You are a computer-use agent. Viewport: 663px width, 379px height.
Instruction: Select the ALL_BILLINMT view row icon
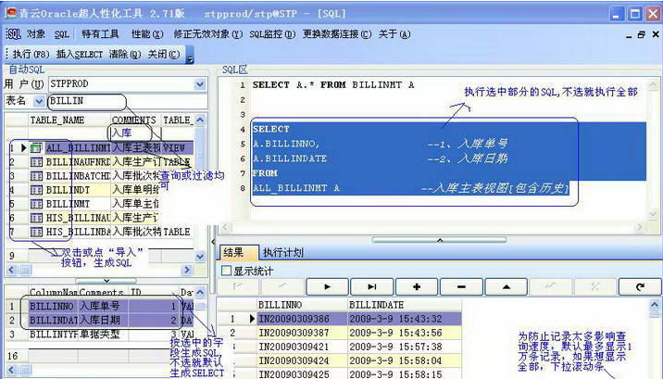pyautogui.click(x=36, y=148)
